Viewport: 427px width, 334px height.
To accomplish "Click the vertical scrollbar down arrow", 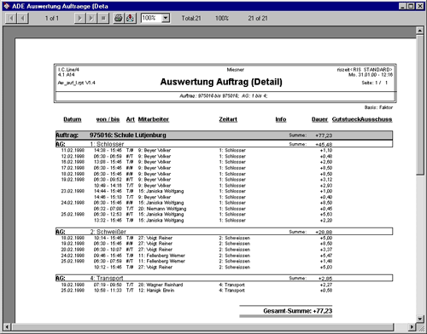I will click(420, 319).
